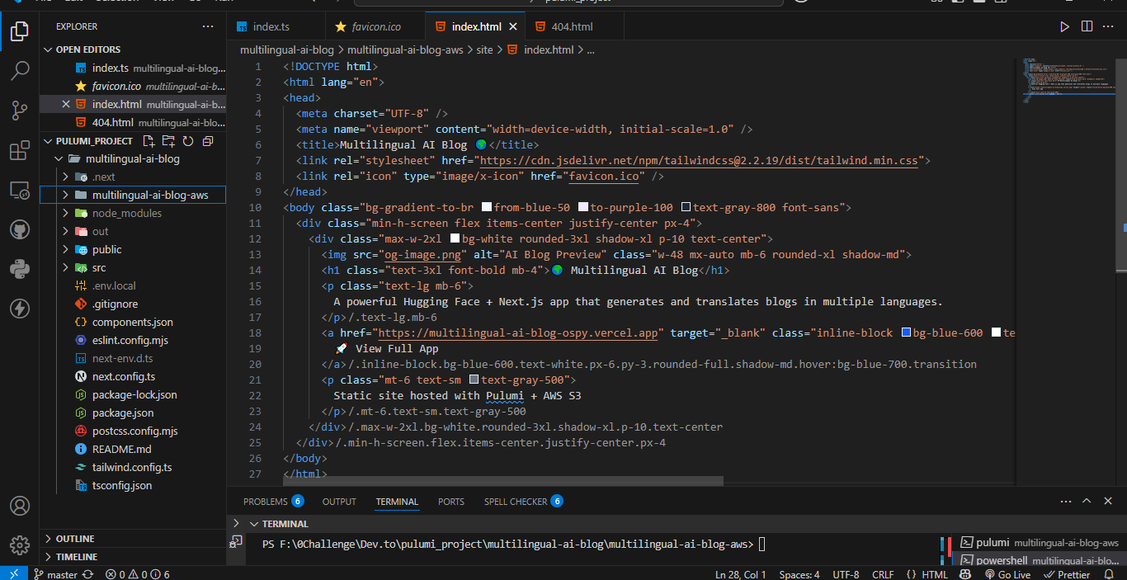Split the editor to the right
The height and width of the screenshot is (580, 1127).
point(1087,26)
